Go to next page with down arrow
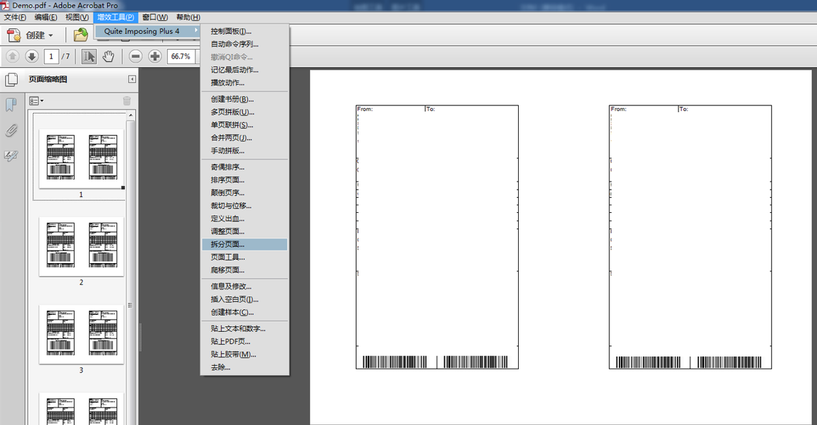Screen dimensions: 817x425 pyautogui.click(x=31, y=56)
